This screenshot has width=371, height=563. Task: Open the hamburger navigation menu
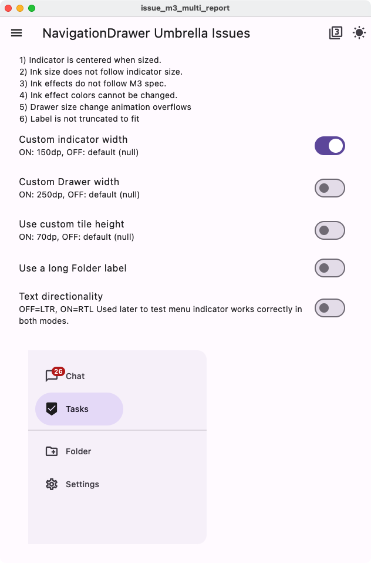(16, 33)
